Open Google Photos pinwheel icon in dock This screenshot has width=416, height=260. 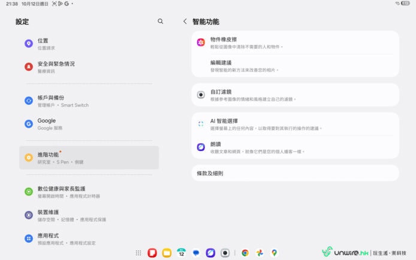(260, 253)
